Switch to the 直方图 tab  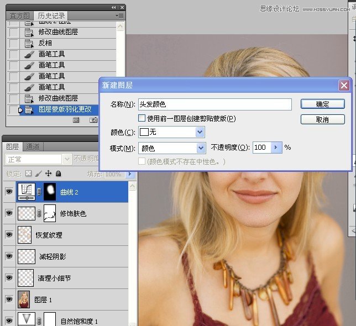tap(20, 15)
